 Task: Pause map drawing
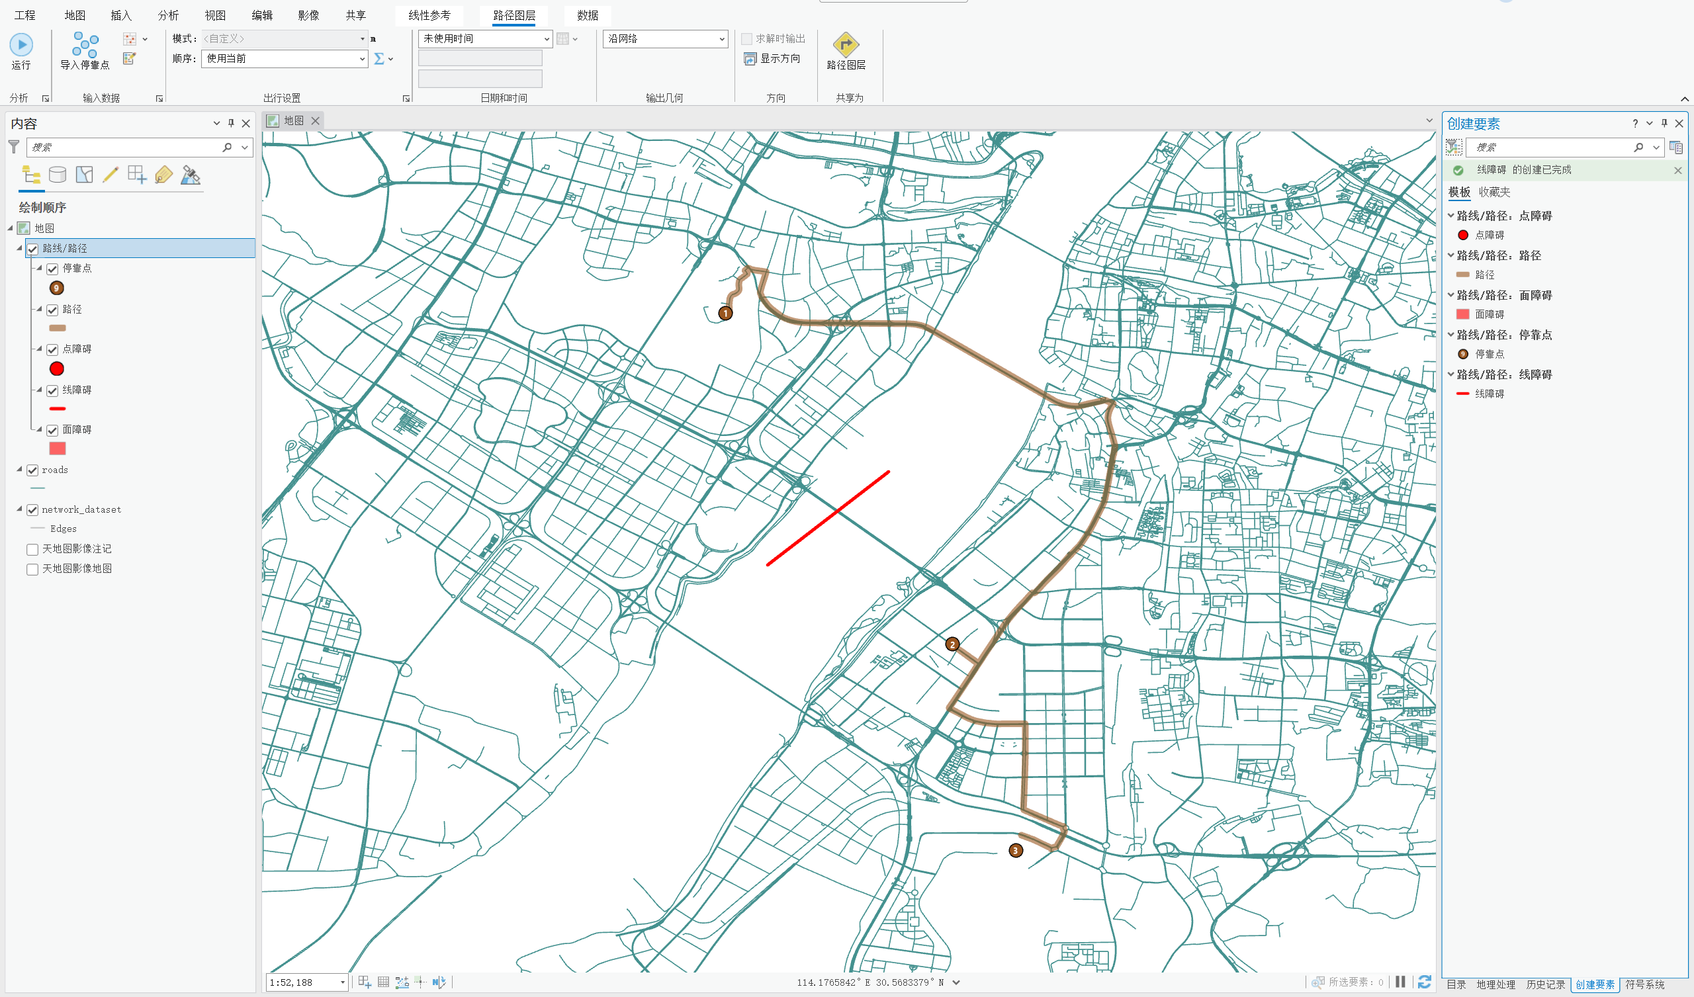pos(1400,982)
